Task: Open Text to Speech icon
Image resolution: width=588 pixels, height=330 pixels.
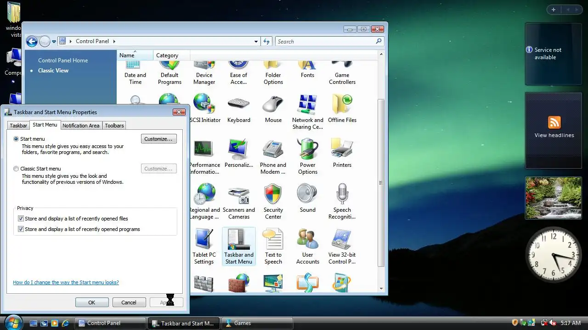Action: click(273, 247)
